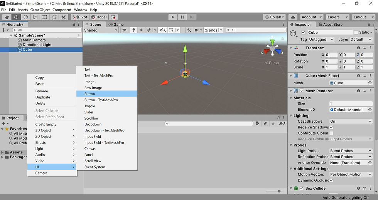The image size is (378, 200).
Task: Open the Layer Default dropdown
Action: [360, 39]
